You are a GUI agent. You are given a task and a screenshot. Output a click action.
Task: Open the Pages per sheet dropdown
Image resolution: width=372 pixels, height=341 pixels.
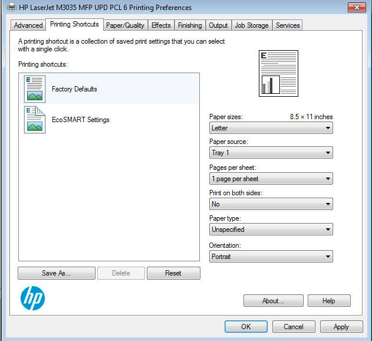pos(271,179)
